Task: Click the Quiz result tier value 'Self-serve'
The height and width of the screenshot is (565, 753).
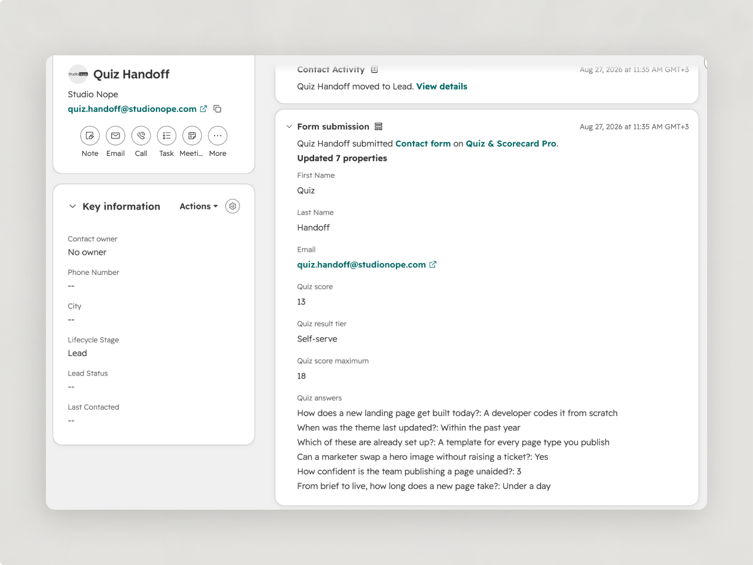Action: [x=317, y=339]
